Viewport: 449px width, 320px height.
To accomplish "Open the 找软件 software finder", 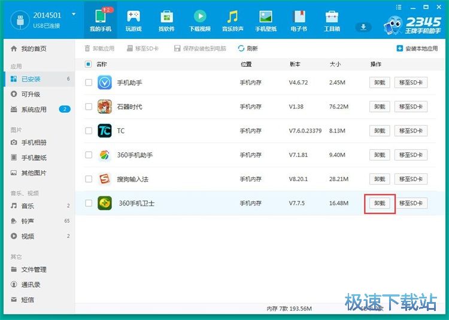I will click(x=166, y=20).
